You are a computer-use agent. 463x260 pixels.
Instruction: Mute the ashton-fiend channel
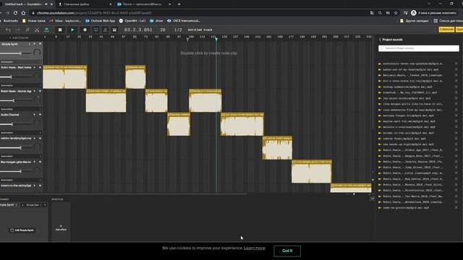coord(41,138)
